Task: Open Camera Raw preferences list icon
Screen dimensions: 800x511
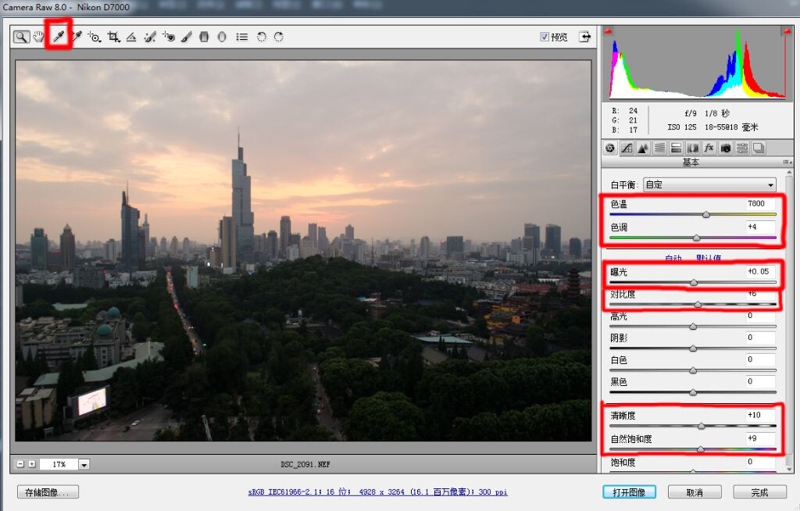Action: point(242,37)
